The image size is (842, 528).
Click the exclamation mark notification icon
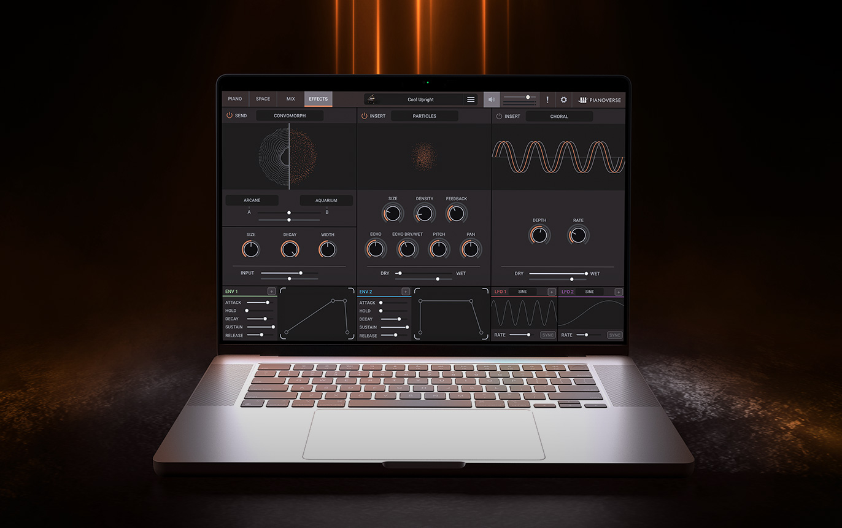[547, 99]
